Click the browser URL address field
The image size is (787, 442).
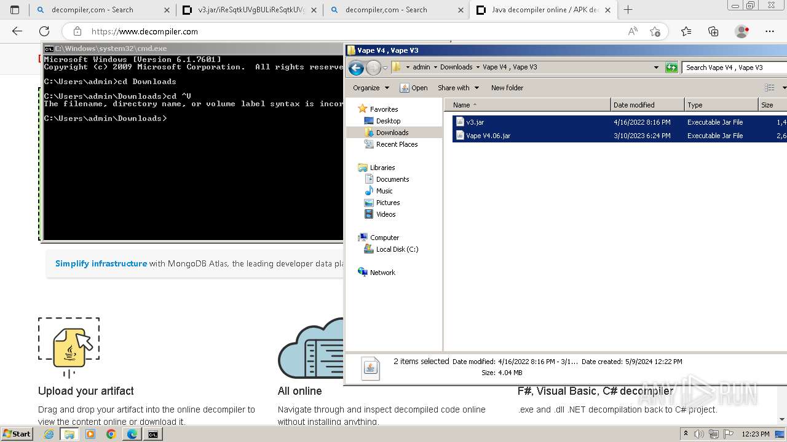344,31
